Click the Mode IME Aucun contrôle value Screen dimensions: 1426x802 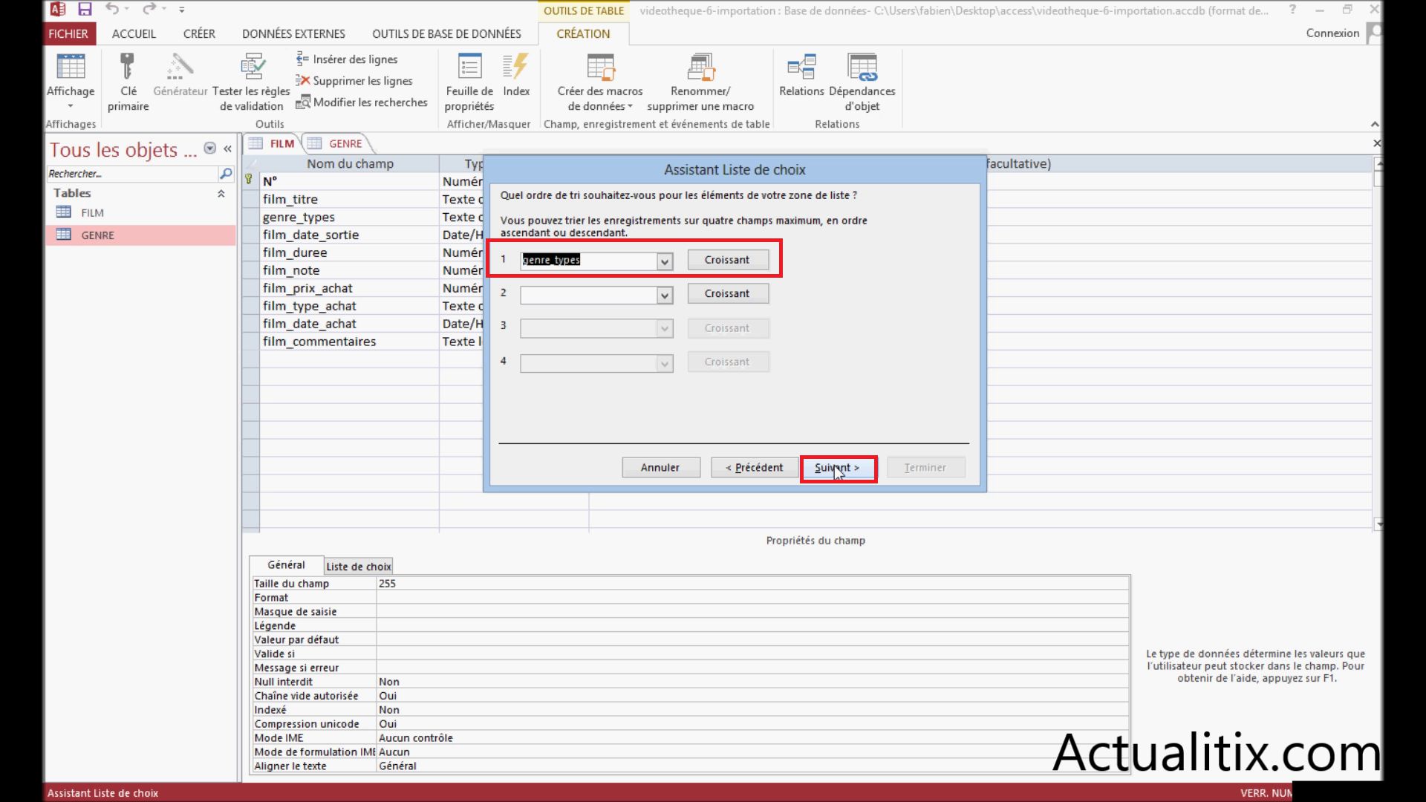[752, 738]
